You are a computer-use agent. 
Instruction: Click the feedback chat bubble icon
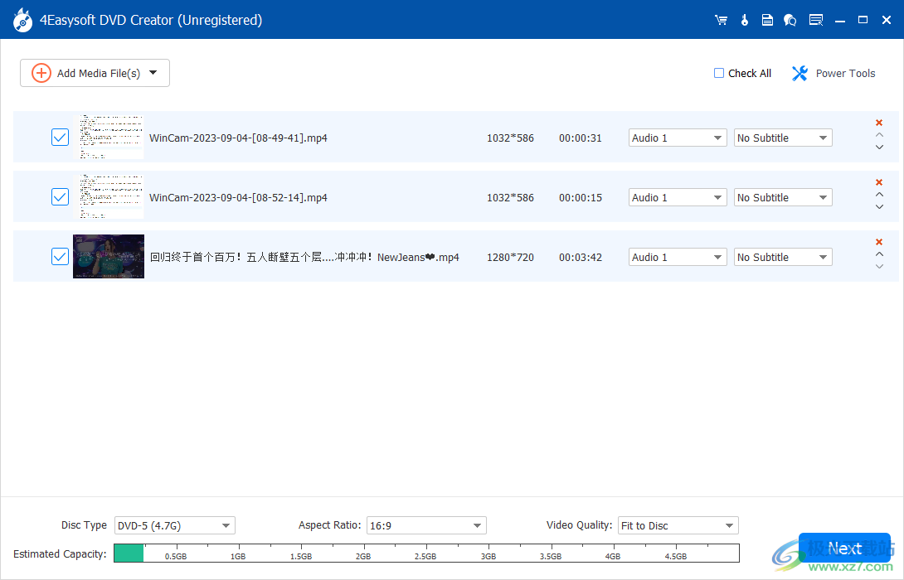790,19
